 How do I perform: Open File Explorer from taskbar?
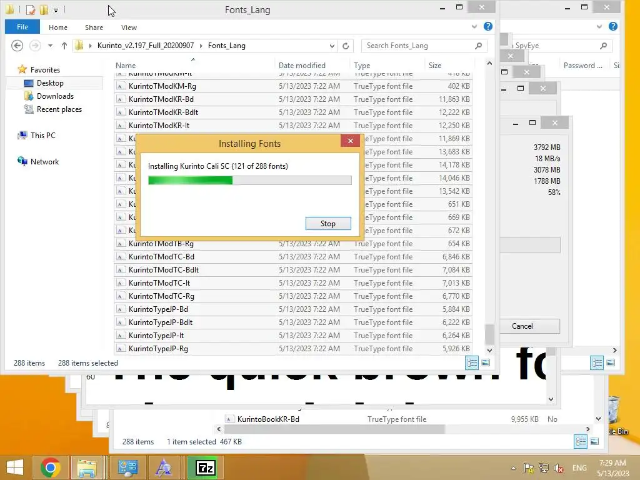[x=87, y=467]
